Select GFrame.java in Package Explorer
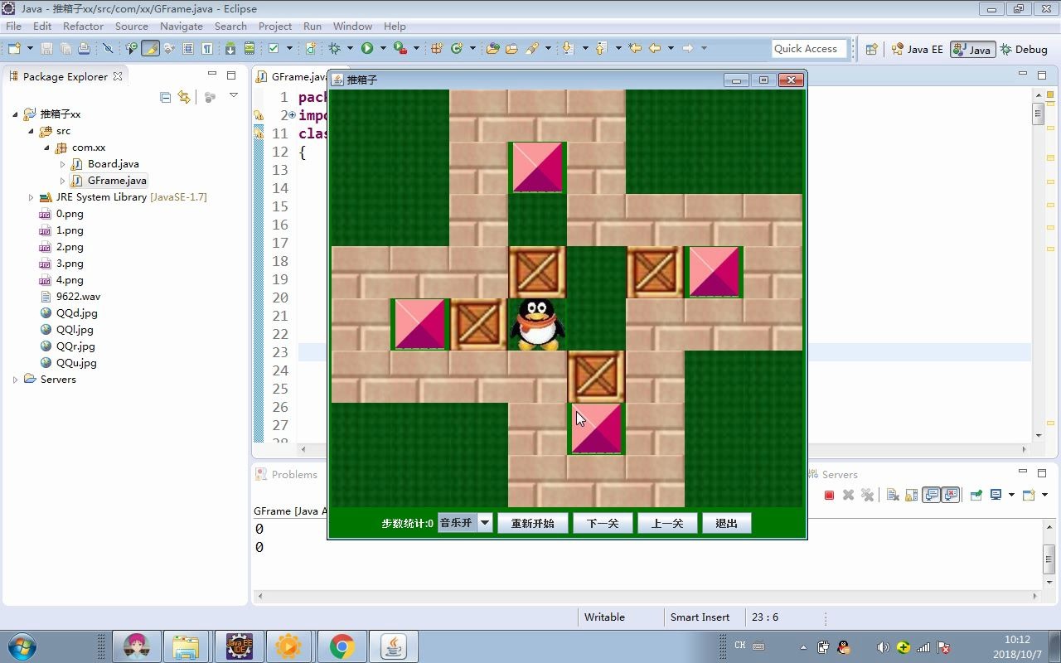1061x663 pixels. [x=117, y=181]
